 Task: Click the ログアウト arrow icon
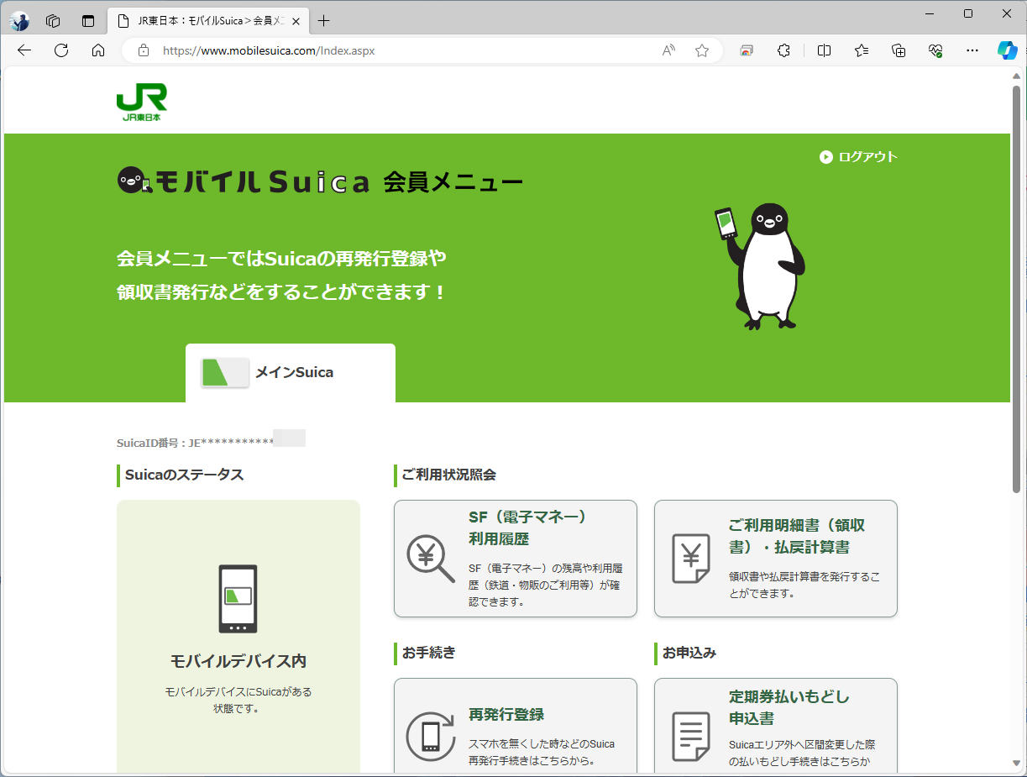826,157
